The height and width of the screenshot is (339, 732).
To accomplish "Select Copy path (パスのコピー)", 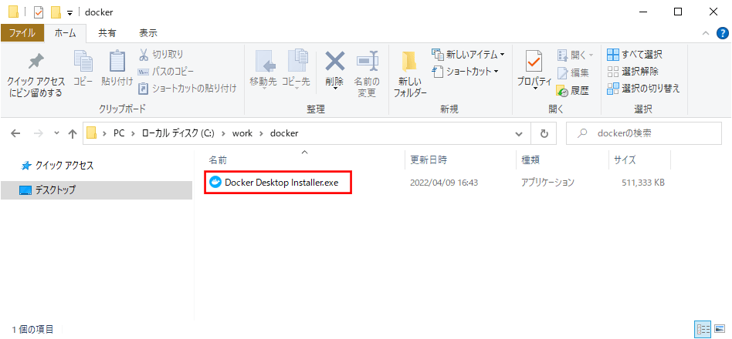I will (x=166, y=72).
